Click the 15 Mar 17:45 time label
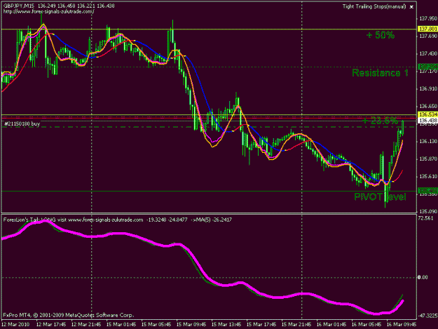The width and height of the screenshot is (438, 329). click(x=261, y=325)
